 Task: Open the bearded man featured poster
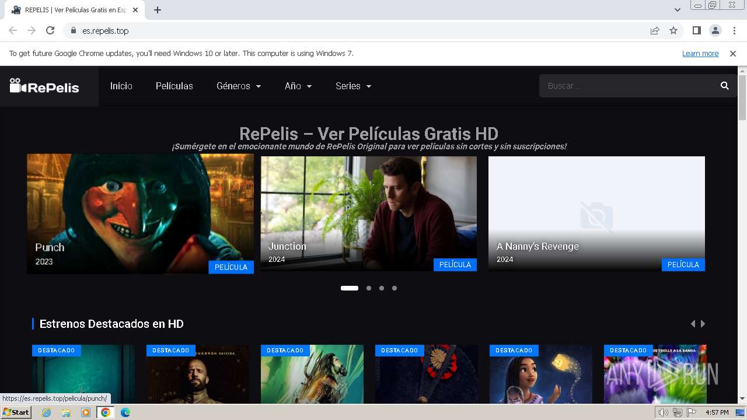tap(198, 374)
